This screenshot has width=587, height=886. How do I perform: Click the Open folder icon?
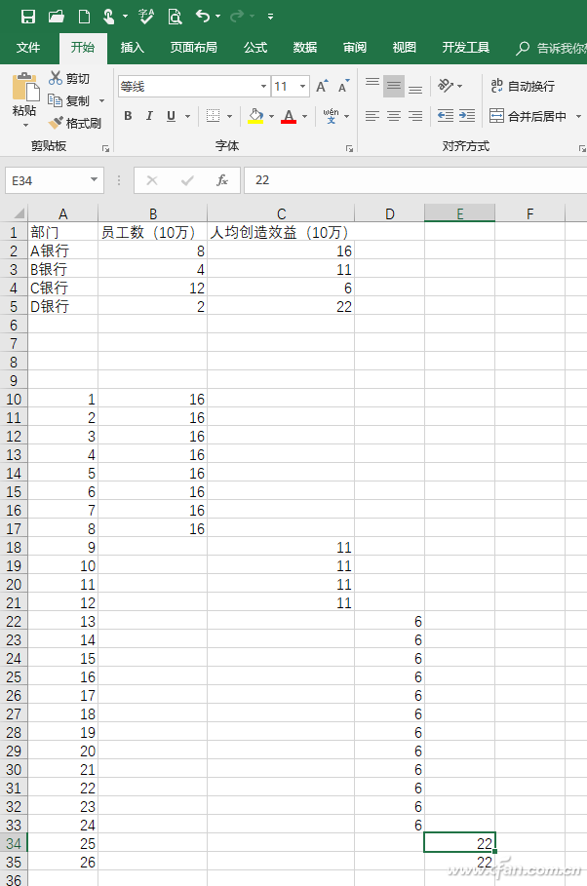tap(56, 17)
